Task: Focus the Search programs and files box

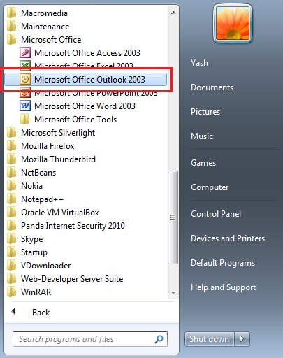Action: 90,339
